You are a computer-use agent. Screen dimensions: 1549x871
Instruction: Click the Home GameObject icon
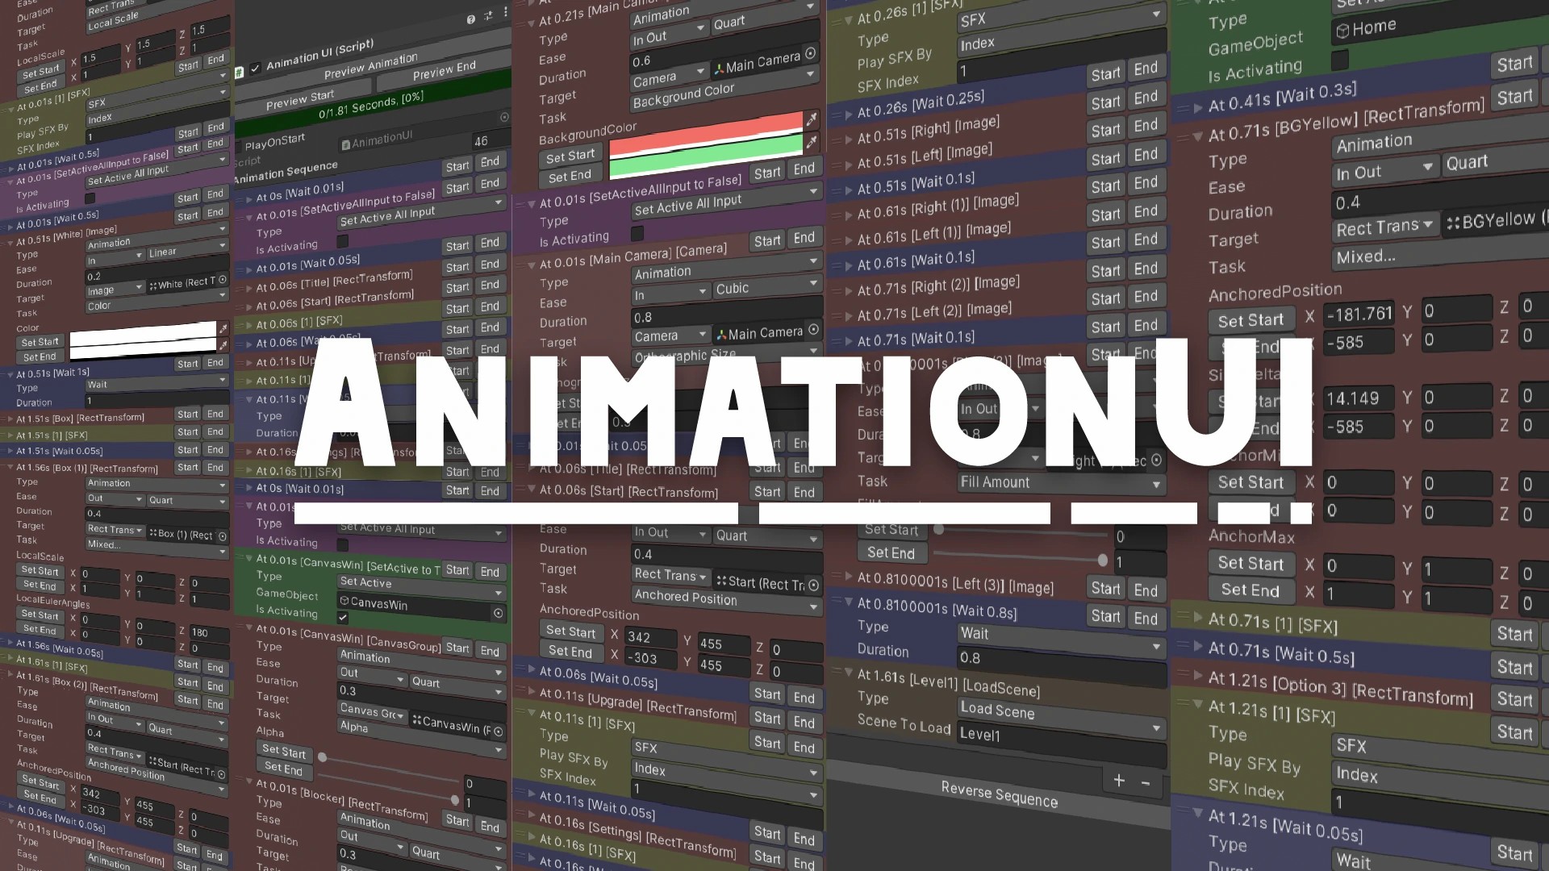coord(1342,27)
